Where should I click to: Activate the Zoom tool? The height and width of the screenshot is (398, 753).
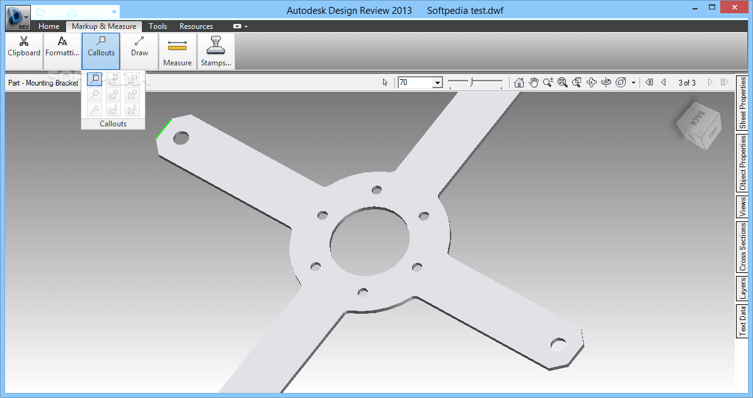click(548, 82)
